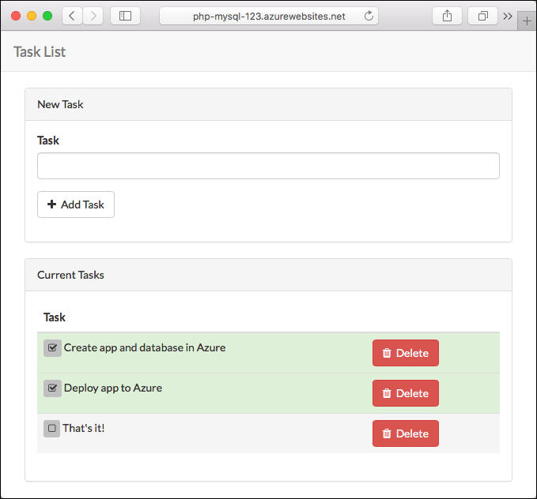Viewport: 537px width, 499px height.
Task: Uncheck the 'Deploy app to Azure' task
Action: (52, 388)
